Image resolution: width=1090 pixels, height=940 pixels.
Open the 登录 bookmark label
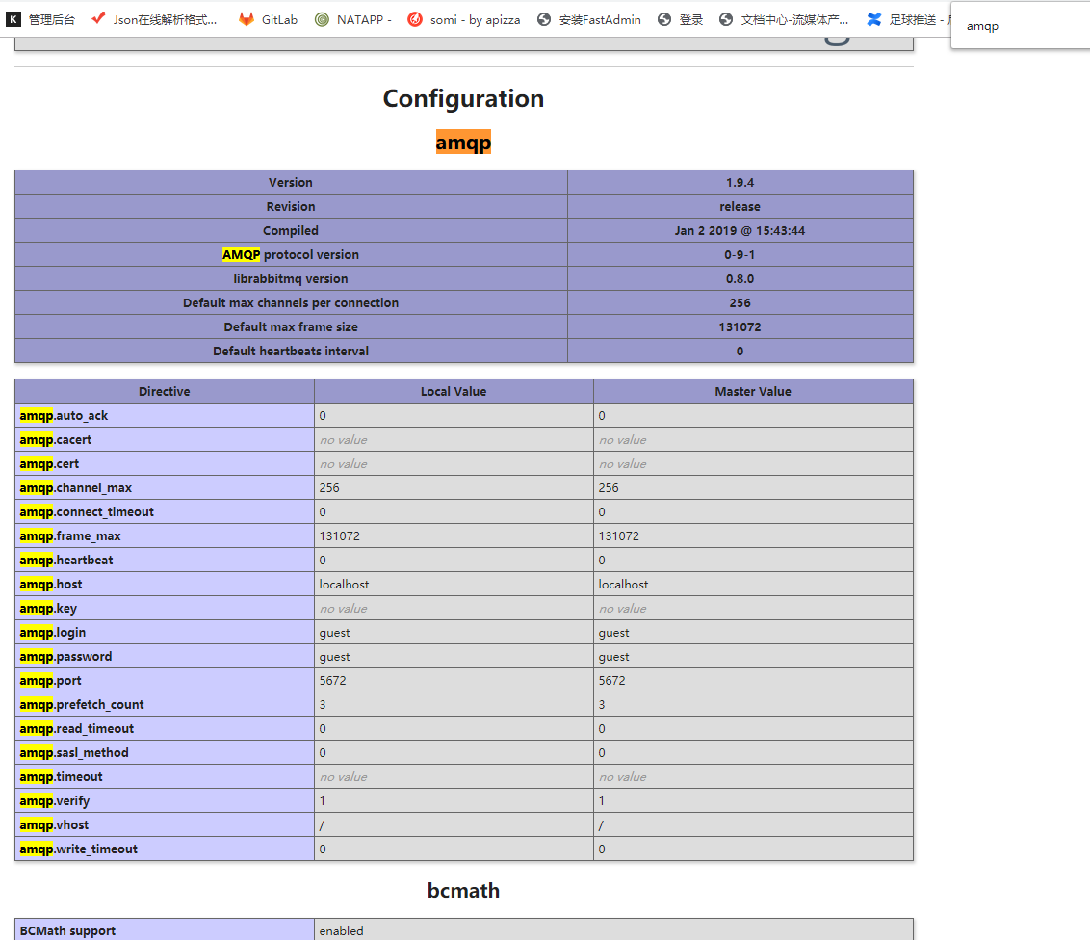691,19
